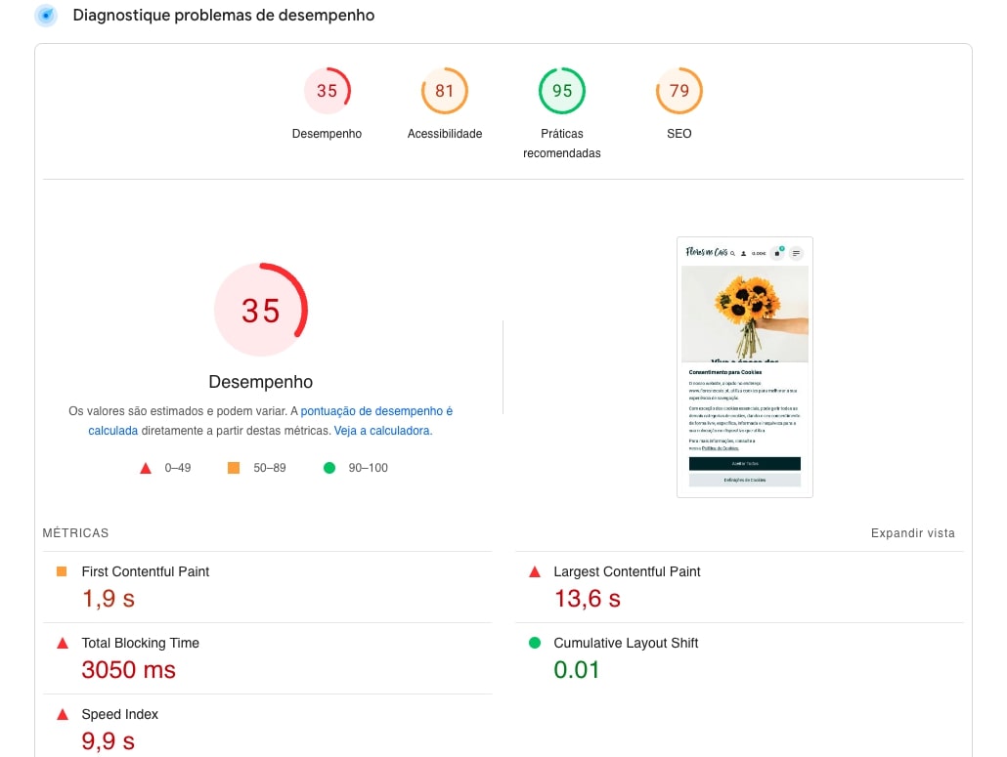Click the Desempenho score gauge 35
This screenshot has height=757, width=1007.
click(x=327, y=91)
